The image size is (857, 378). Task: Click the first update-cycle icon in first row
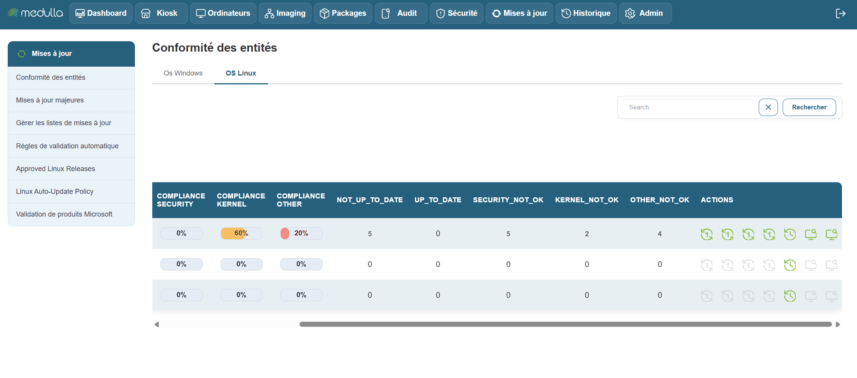[x=707, y=234]
